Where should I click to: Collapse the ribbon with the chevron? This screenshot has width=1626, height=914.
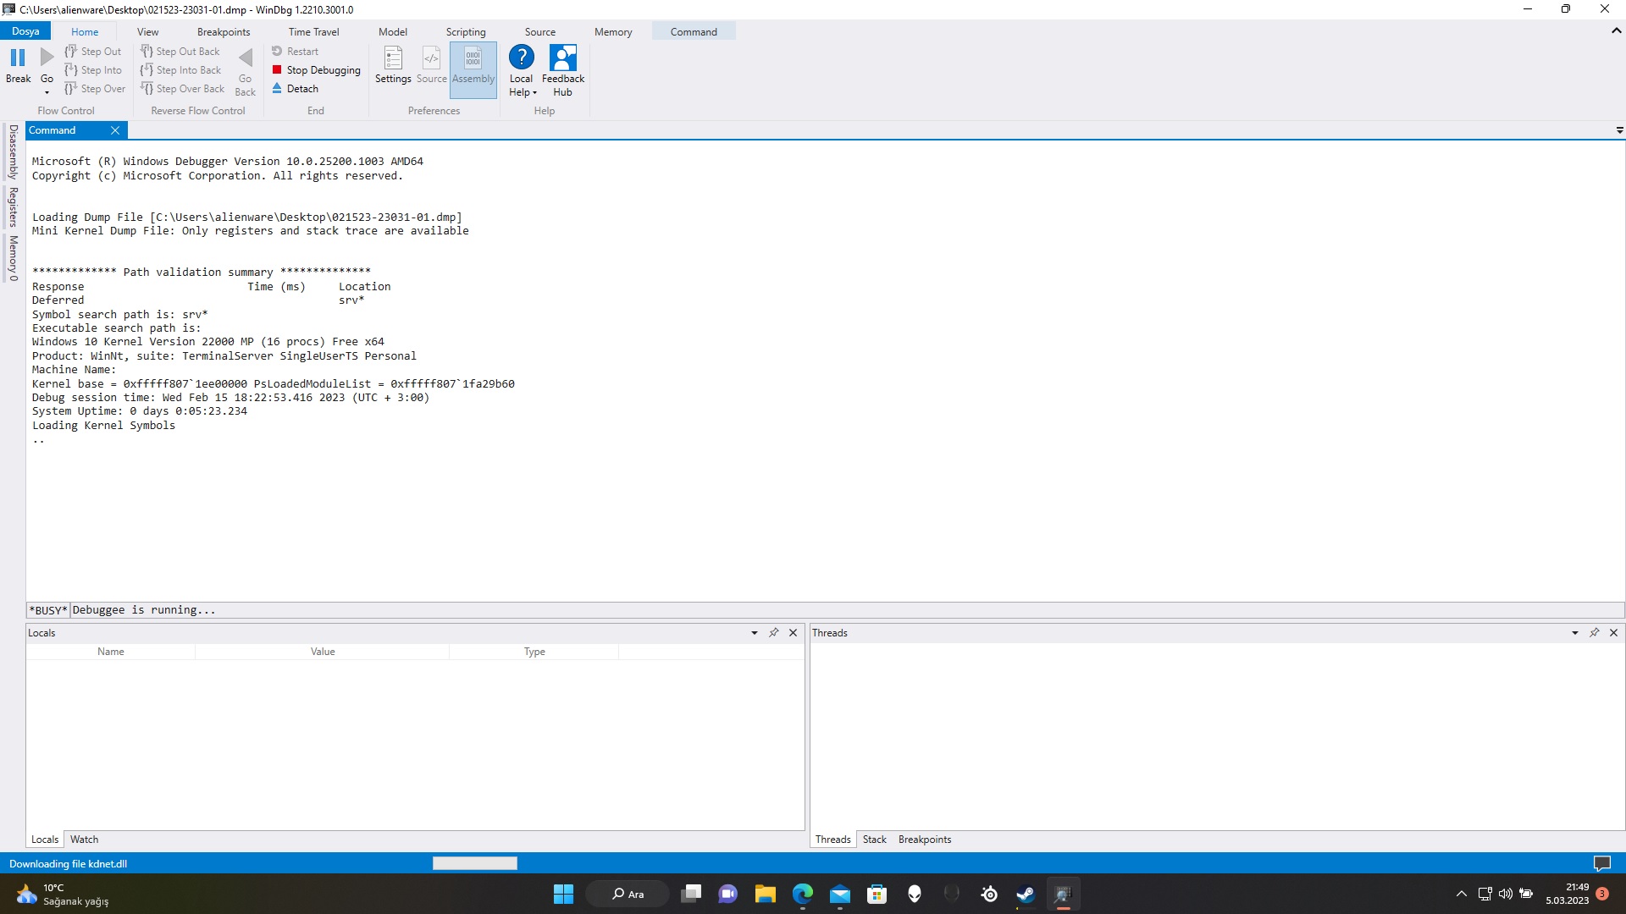(1616, 30)
